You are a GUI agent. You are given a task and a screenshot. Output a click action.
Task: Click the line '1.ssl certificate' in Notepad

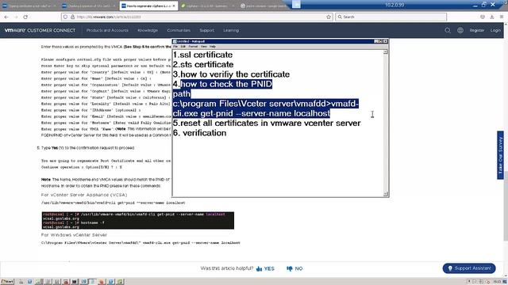click(202, 55)
